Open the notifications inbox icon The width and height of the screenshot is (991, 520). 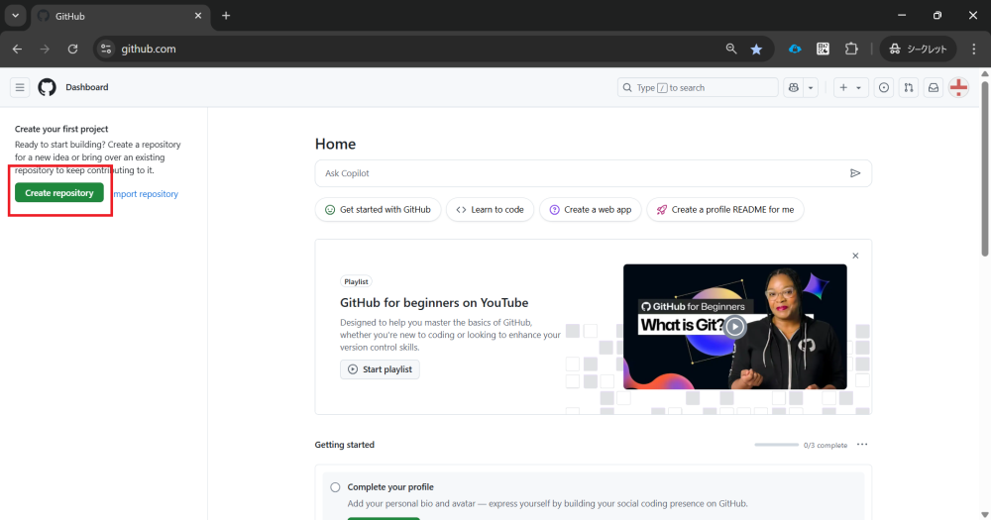(933, 88)
